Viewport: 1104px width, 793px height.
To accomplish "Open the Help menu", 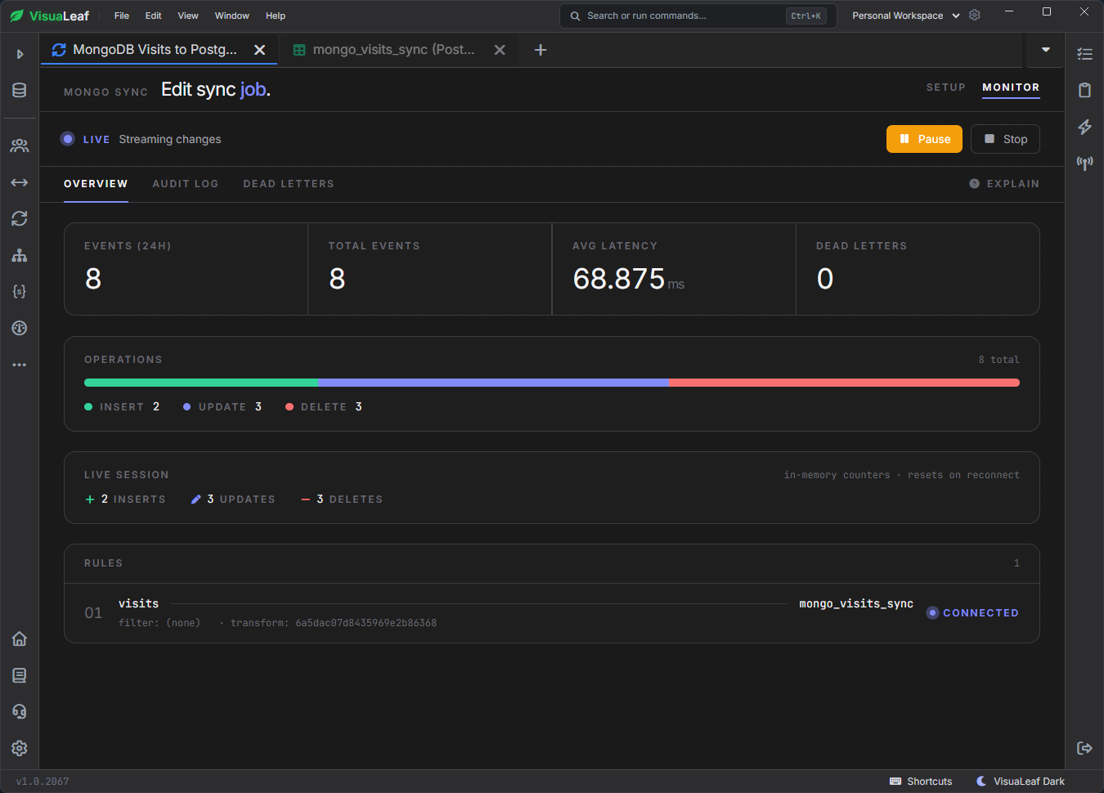I will tap(276, 16).
